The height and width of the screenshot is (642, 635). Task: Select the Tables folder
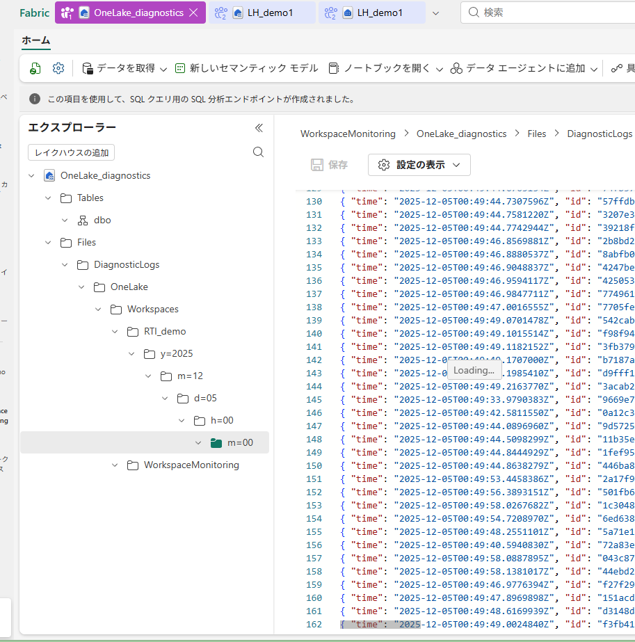point(90,198)
